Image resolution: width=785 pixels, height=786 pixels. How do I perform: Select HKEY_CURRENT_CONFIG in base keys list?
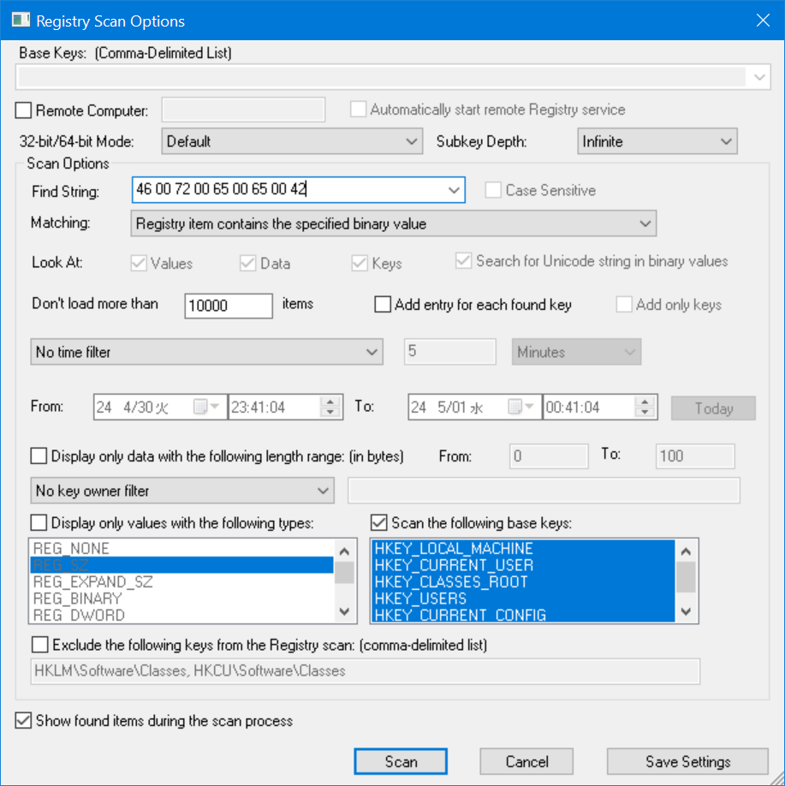tap(523, 615)
